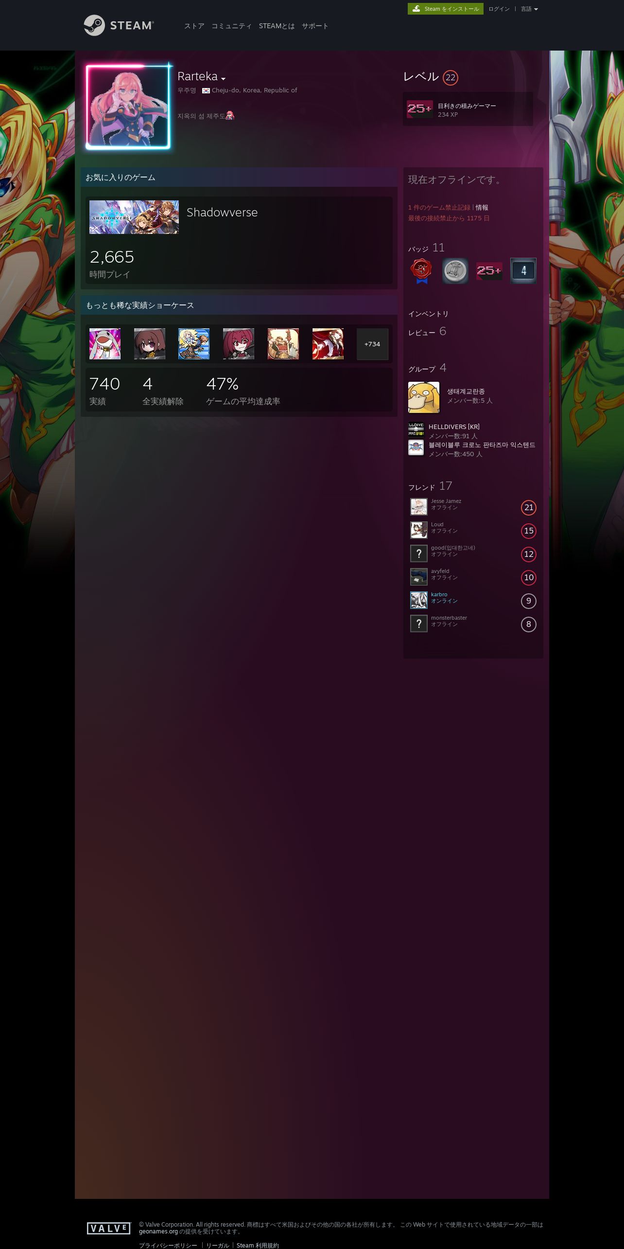Screen dimensions: 624x1249
Task: Open the geonames.org link in footer
Action: (x=158, y=1231)
